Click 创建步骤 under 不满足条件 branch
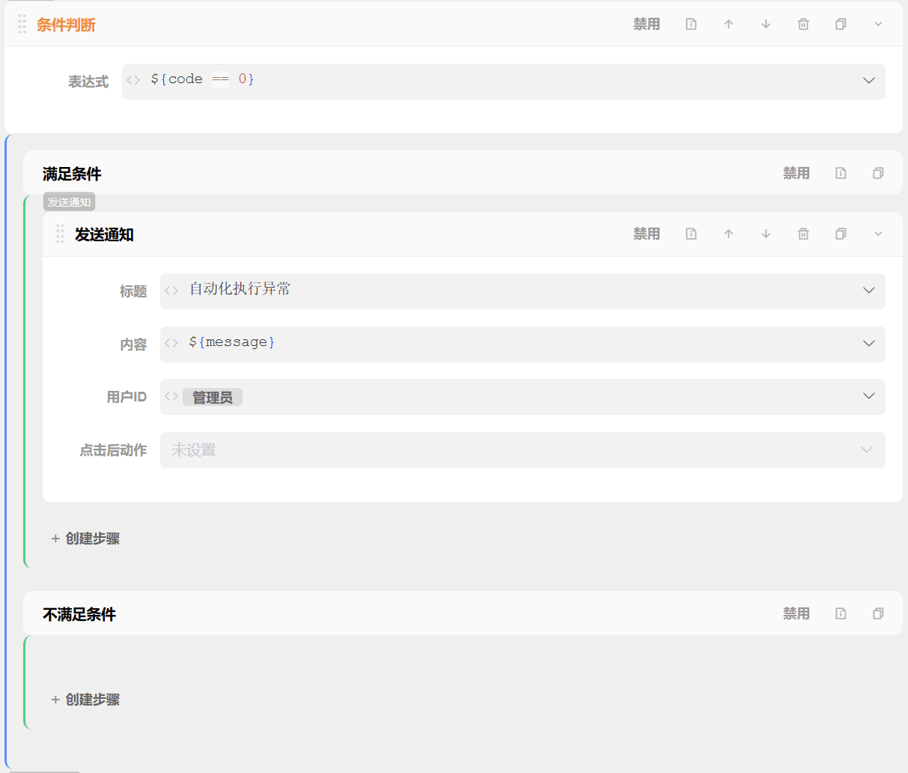Screen dimensions: 908x773 click(85, 700)
